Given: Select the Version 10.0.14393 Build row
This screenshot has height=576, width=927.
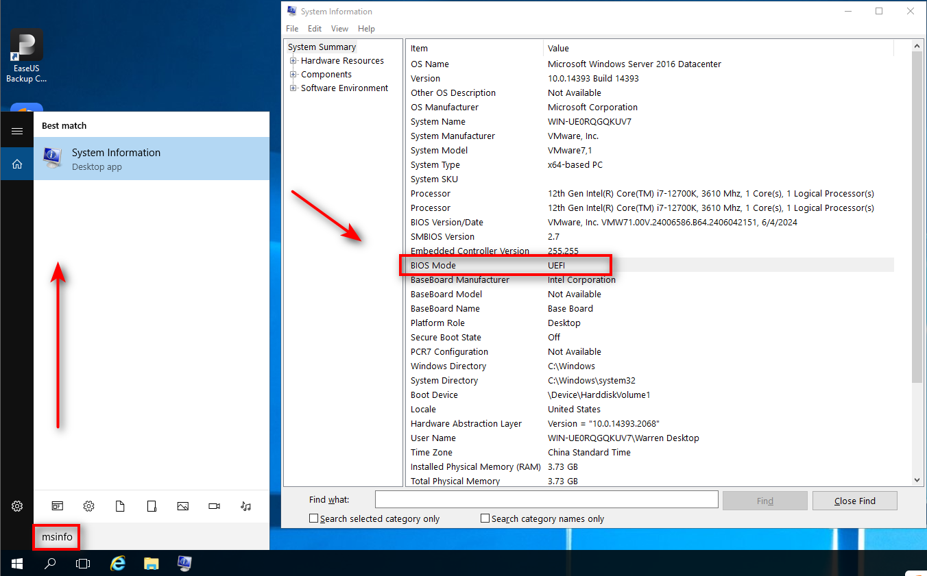Looking at the screenshot, I should point(650,78).
